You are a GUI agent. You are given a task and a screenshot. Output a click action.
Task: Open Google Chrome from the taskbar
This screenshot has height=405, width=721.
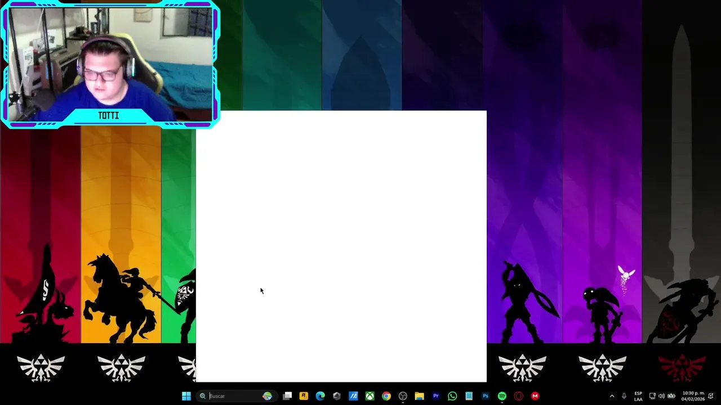coord(386,396)
